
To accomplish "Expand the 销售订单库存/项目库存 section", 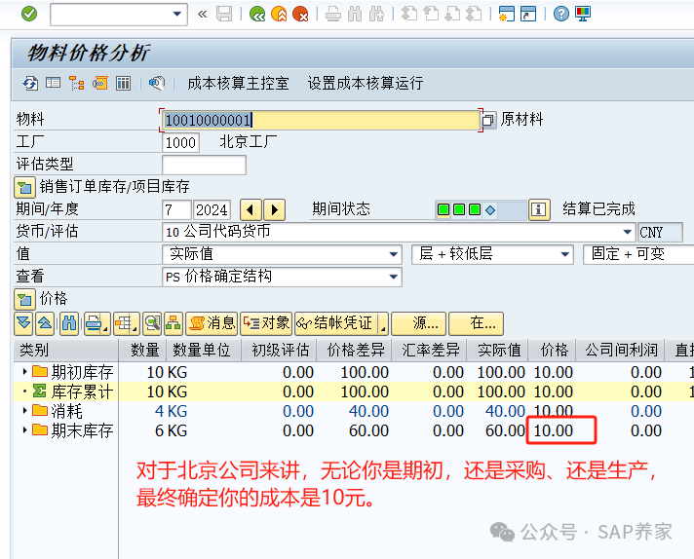I will [24, 187].
